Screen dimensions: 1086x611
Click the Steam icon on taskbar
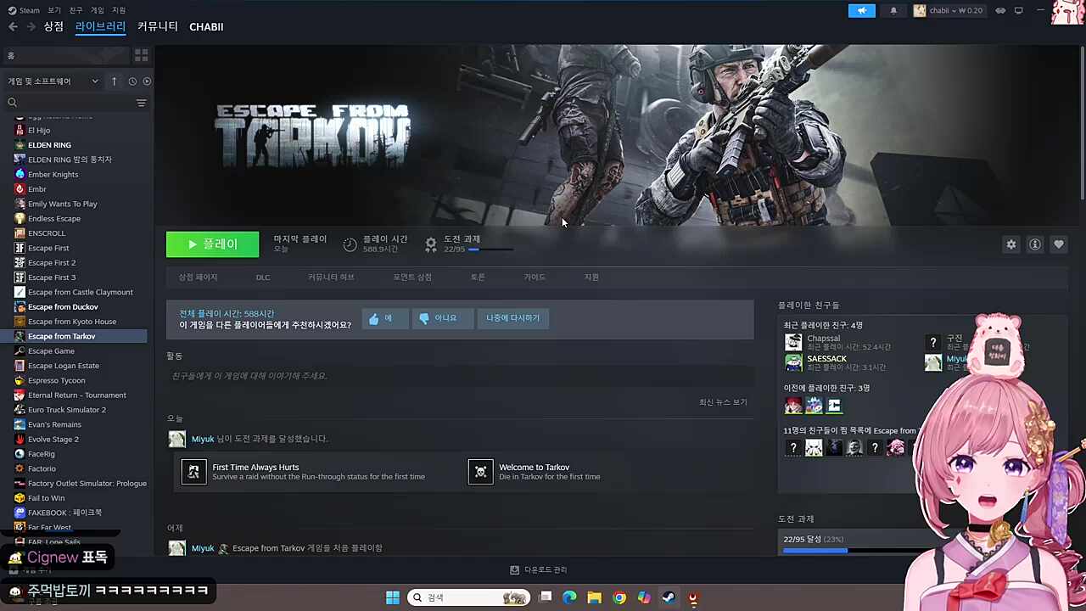pos(669,597)
